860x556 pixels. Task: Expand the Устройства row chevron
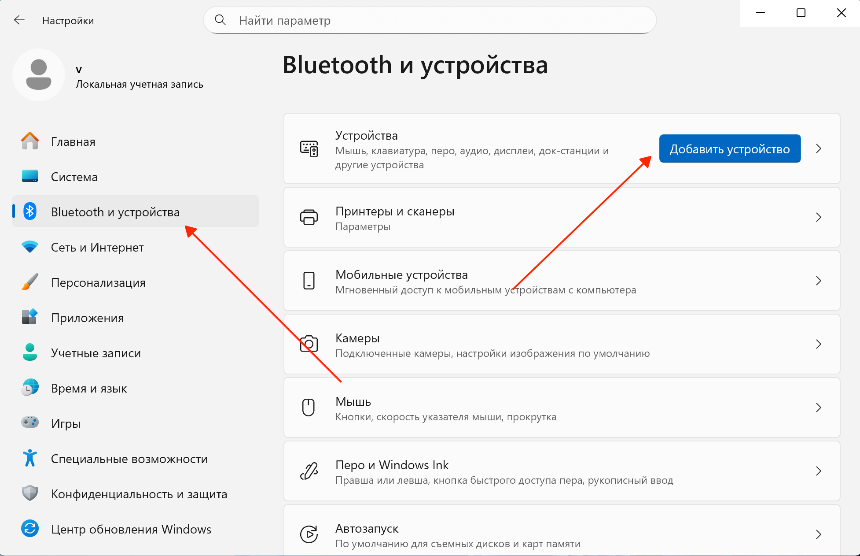click(x=819, y=148)
